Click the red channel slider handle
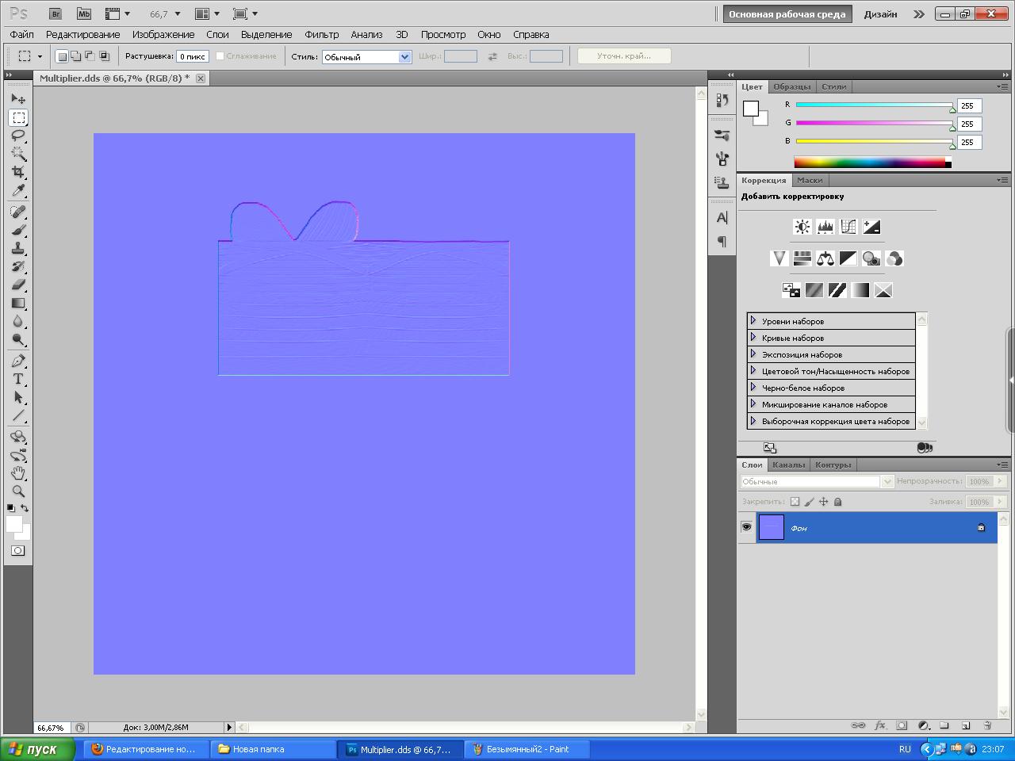This screenshot has width=1015, height=761. click(x=952, y=109)
